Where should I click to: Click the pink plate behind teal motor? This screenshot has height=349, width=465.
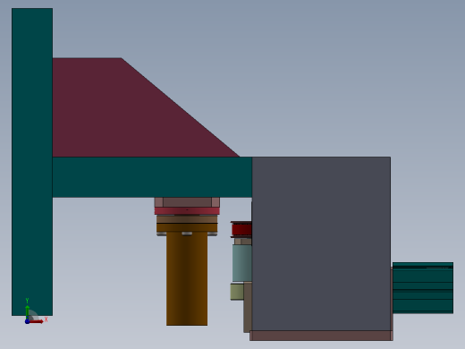point(392,298)
